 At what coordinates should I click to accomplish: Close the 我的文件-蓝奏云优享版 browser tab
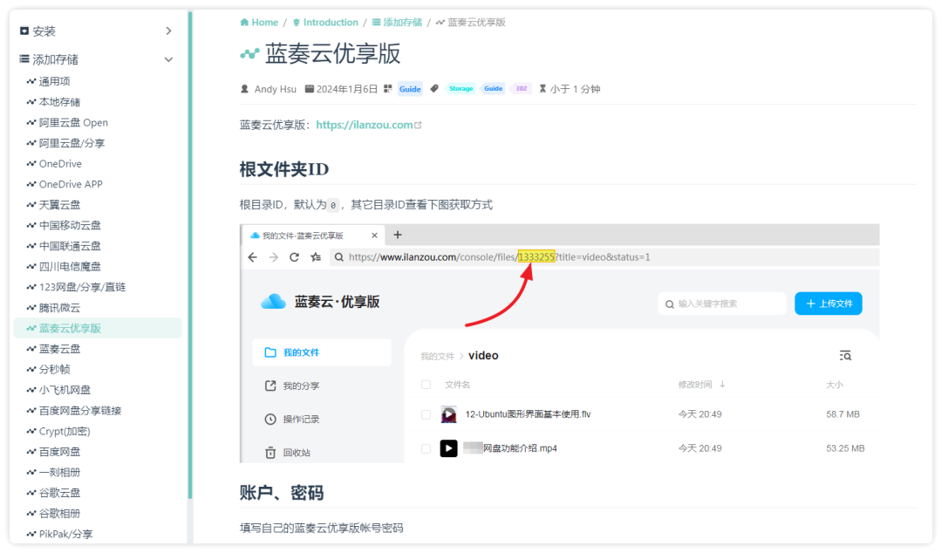pos(374,236)
